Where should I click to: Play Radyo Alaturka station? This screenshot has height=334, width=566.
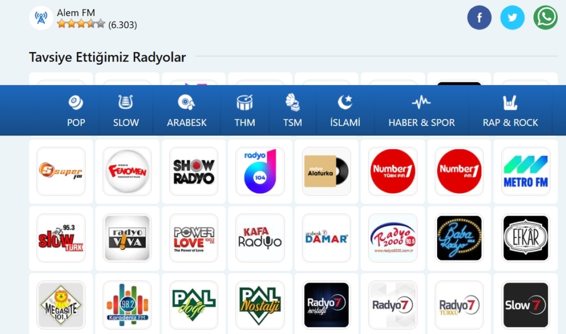point(326,171)
